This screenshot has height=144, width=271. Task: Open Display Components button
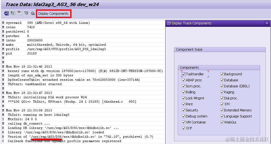point(54,14)
